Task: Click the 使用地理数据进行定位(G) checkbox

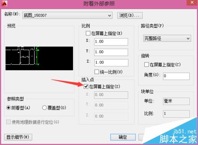Action: click(x=8, y=122)
